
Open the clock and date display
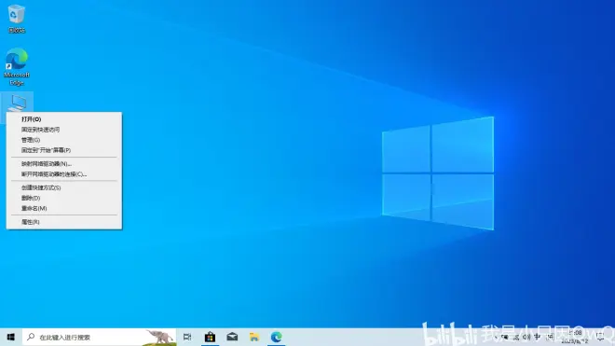[575, 337]
